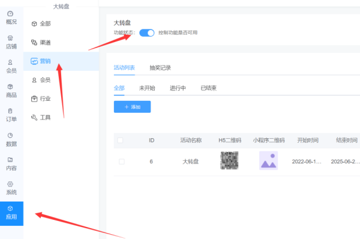Click the 应用 apps sidebar icon
The image size is (360, 239).
10,208
